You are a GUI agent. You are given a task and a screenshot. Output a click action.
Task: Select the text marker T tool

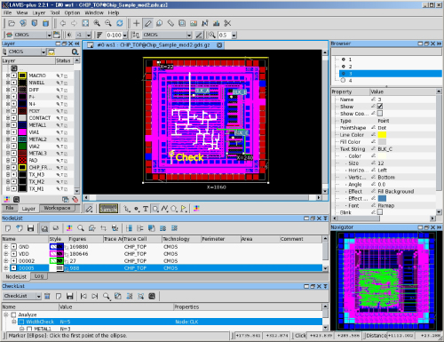point(146,209)
